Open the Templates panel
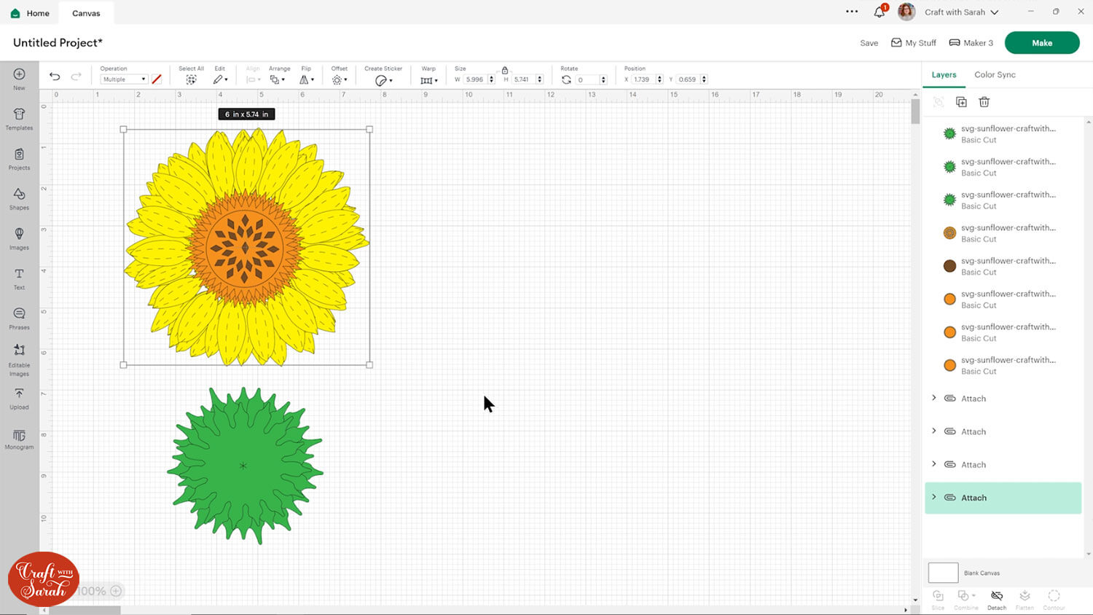 [x=19, y=118]
